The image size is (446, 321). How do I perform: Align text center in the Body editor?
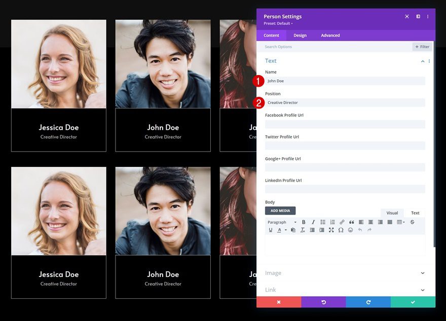[370, 222]
